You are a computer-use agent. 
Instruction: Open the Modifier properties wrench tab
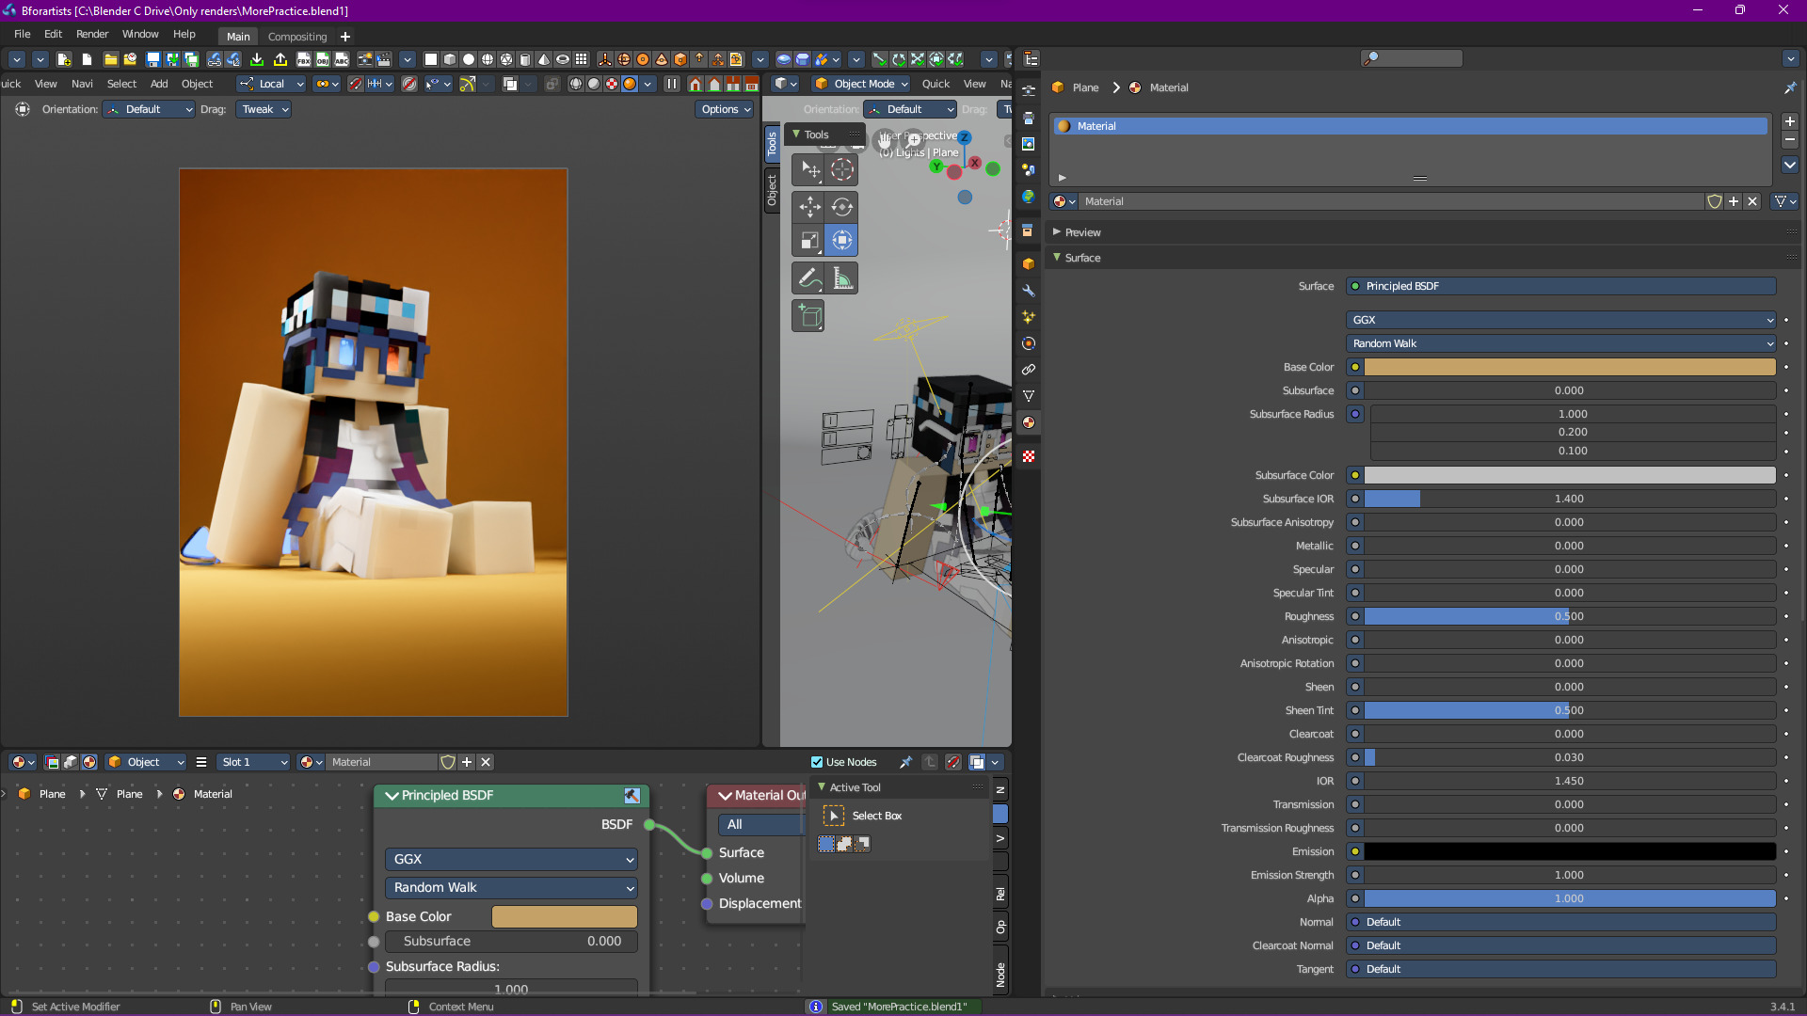pos(1029,291)
